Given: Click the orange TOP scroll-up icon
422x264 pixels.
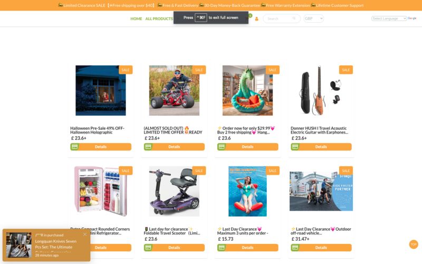Looking at the screenshot, I should tap(414, 244).
